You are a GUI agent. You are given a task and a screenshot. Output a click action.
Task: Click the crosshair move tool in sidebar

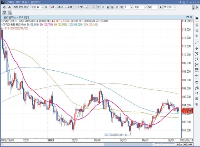(197, 36)
